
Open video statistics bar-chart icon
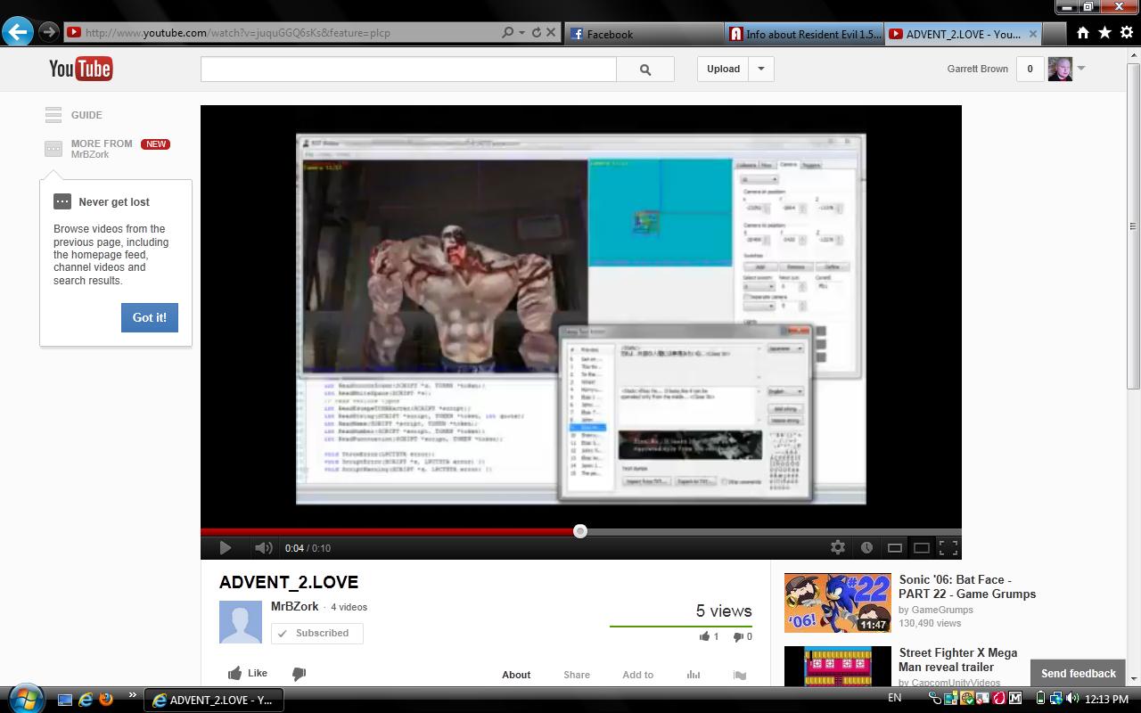click(x=694, y=675)
